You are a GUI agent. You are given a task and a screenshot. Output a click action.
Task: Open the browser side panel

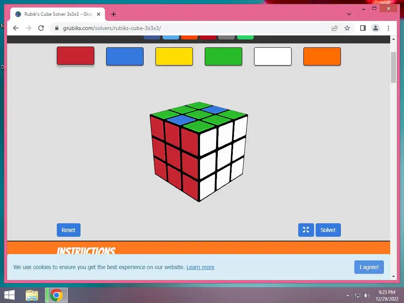point(363,28)
